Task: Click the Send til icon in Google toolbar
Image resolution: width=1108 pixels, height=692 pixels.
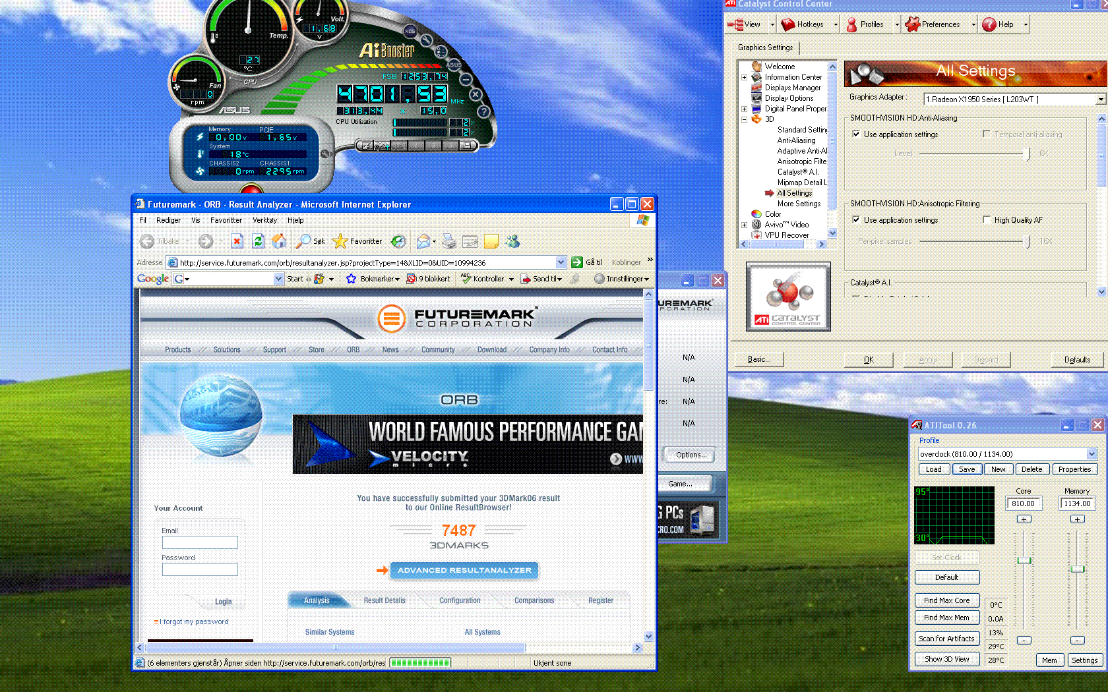Action: pos(526,279)
